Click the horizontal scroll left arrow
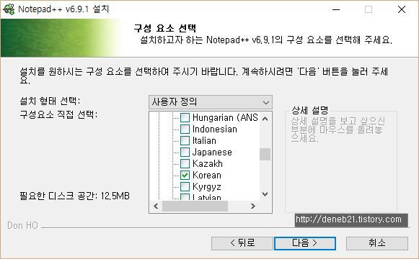 point(156,206)
